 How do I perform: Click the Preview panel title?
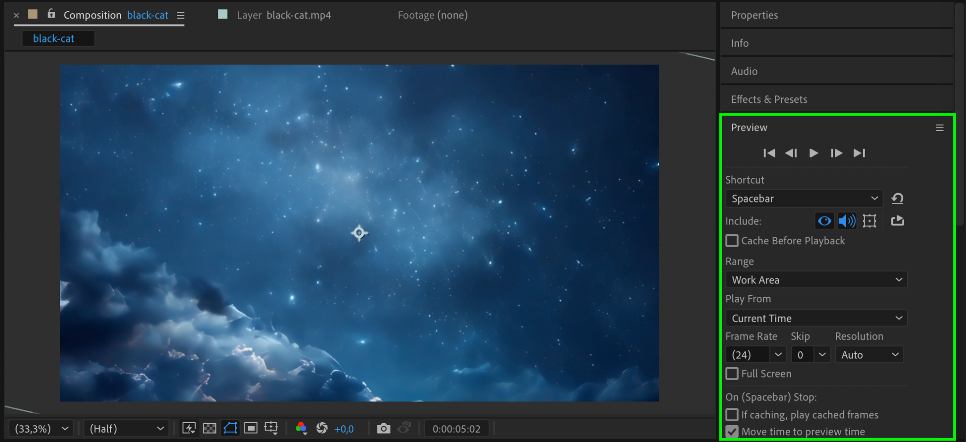[749, 127]
